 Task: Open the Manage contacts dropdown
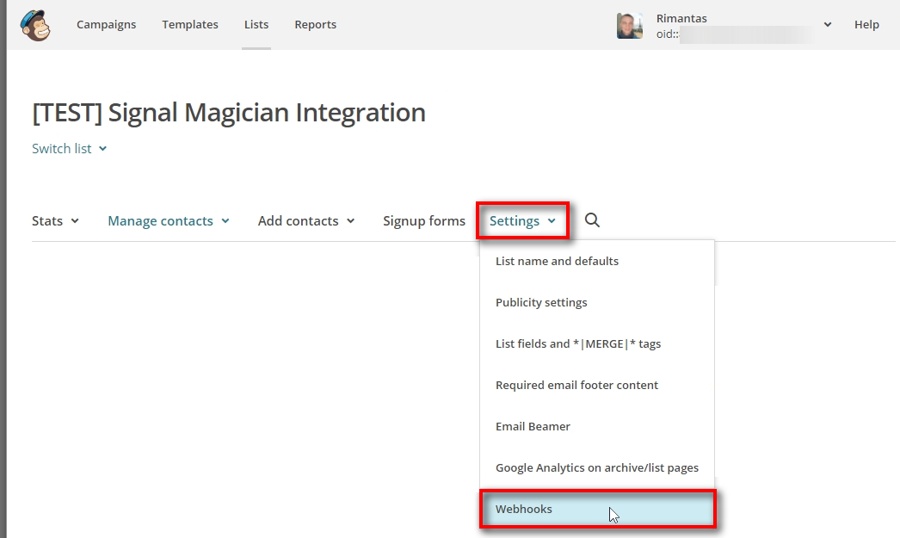[169, 221]
